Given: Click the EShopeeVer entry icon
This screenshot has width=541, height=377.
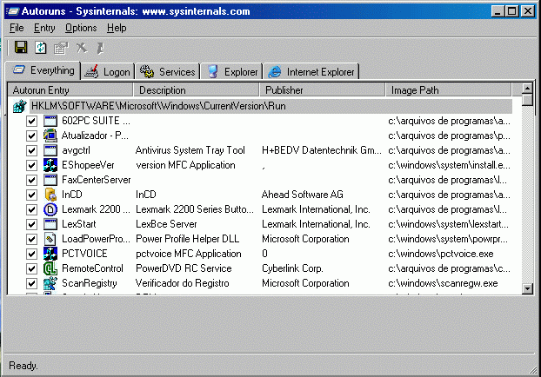Looking at the screenshot, I should click(50, 165).
